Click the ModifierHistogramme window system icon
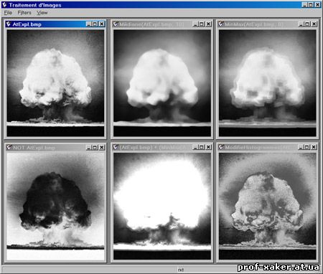Screen dimensions: 323x274 tap(221, 147)
